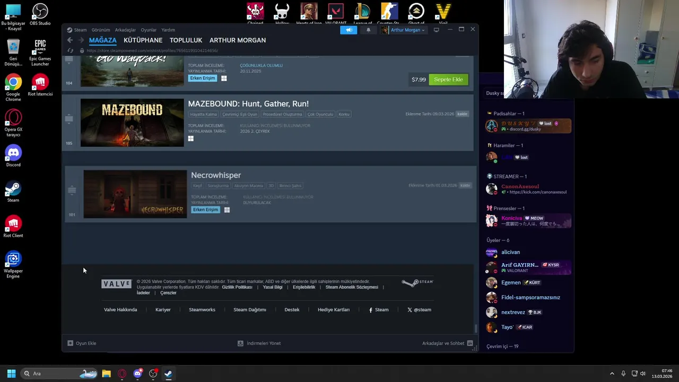Open the Arkadaşlar menu
The width and height of the screenshot is (679, 382).
pos(125,30)
